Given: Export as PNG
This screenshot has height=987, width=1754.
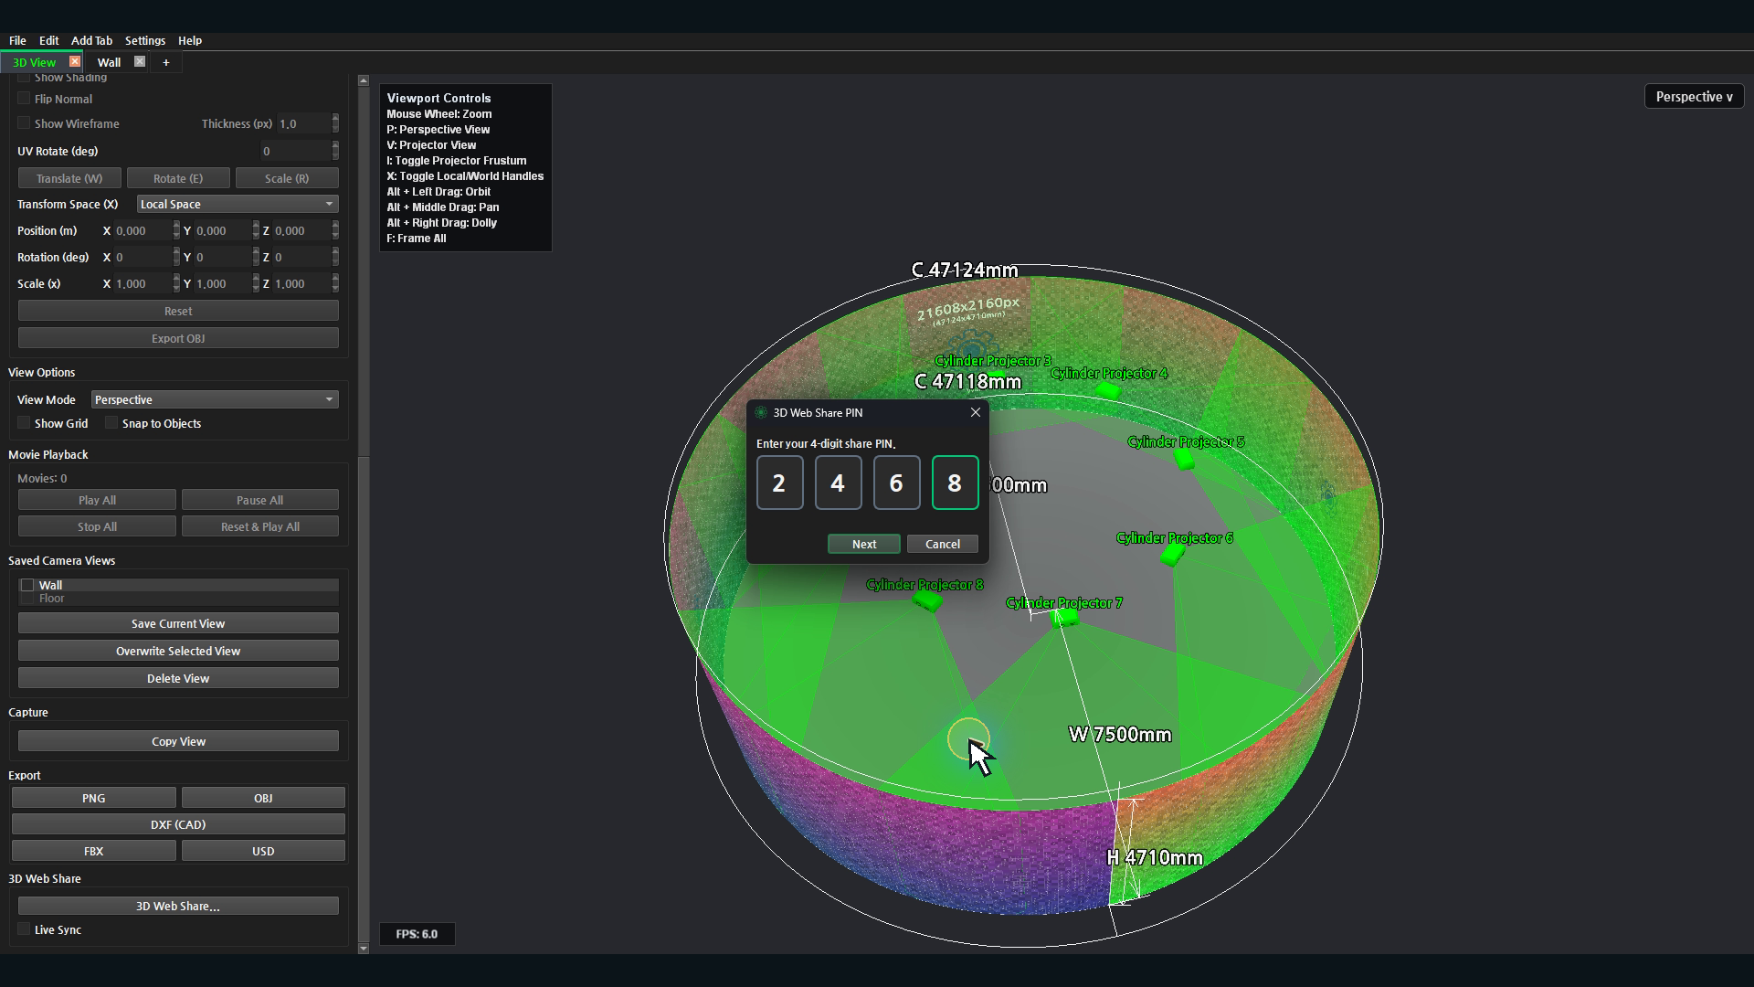Looking at the screenshot, I should click(93, 798).
